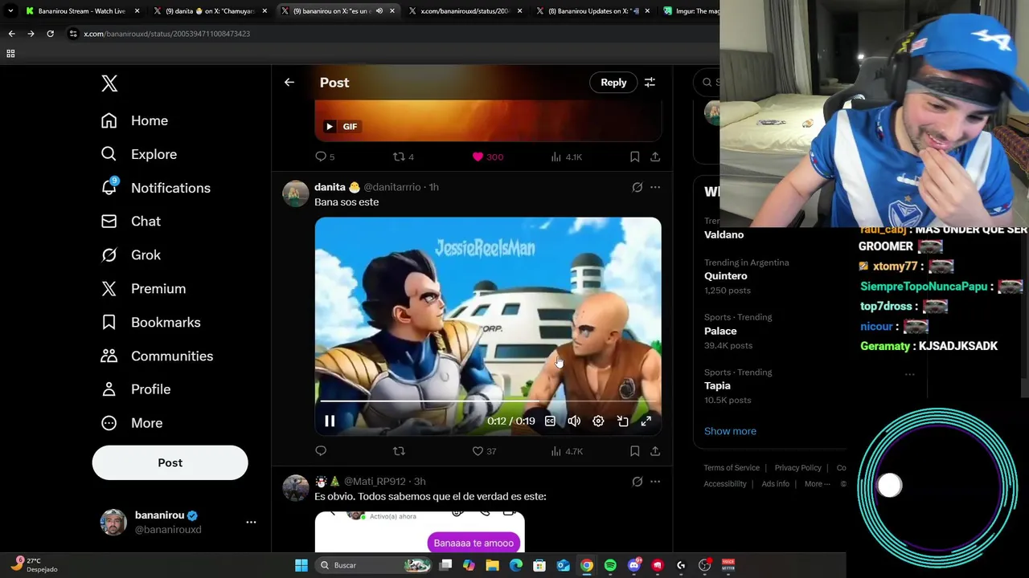The image size is (1029, 578).
Task: Open Grok explain on danita's post
Action: (x=637, y=188)
